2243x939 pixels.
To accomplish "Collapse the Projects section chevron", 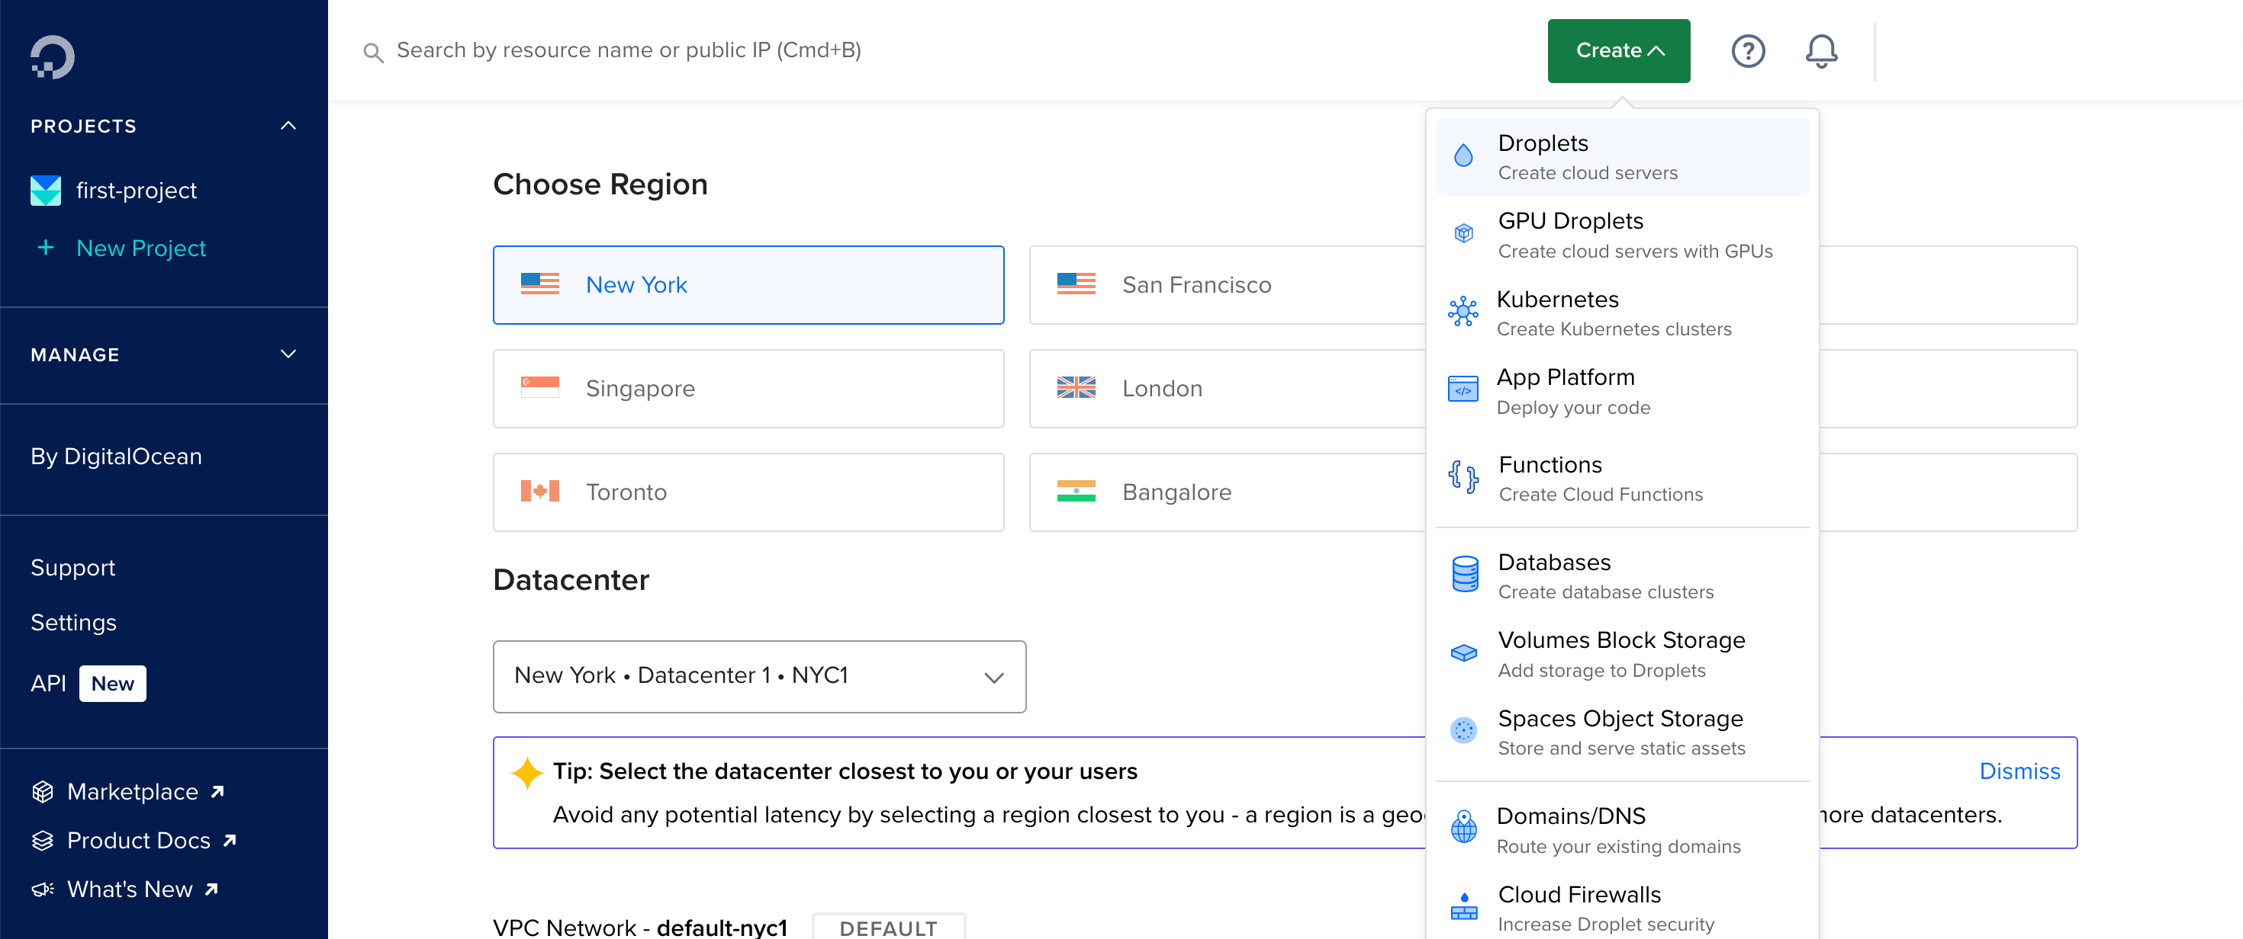I will pyautogui.click(x=288, y=127).
